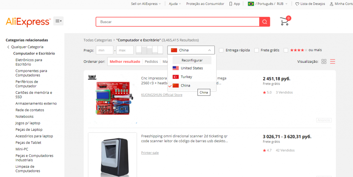Click the max price field
Screen dimensions: 353x177
coord(125,50)
